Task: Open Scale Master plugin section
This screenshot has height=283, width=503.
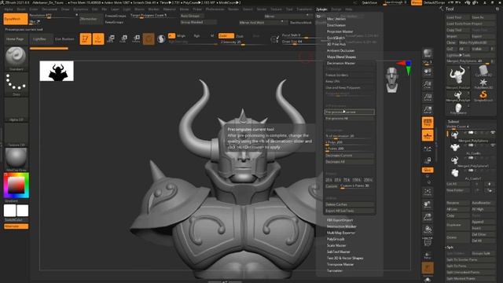Action: (x=336, y=245)
